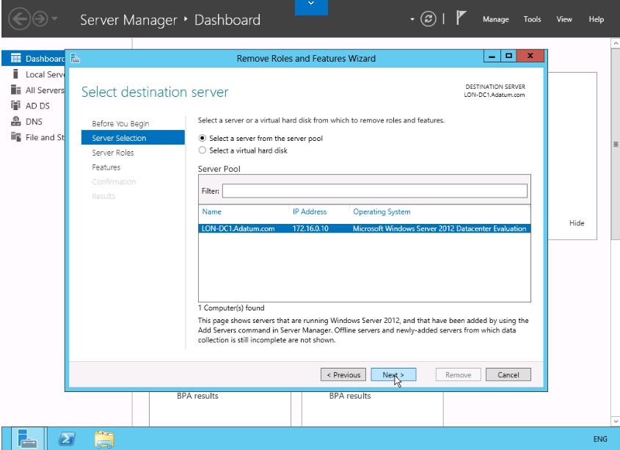This screenshot has width=620, height=450.
Task: Go to the Server Roles wizard step
Action: (113, 153)
